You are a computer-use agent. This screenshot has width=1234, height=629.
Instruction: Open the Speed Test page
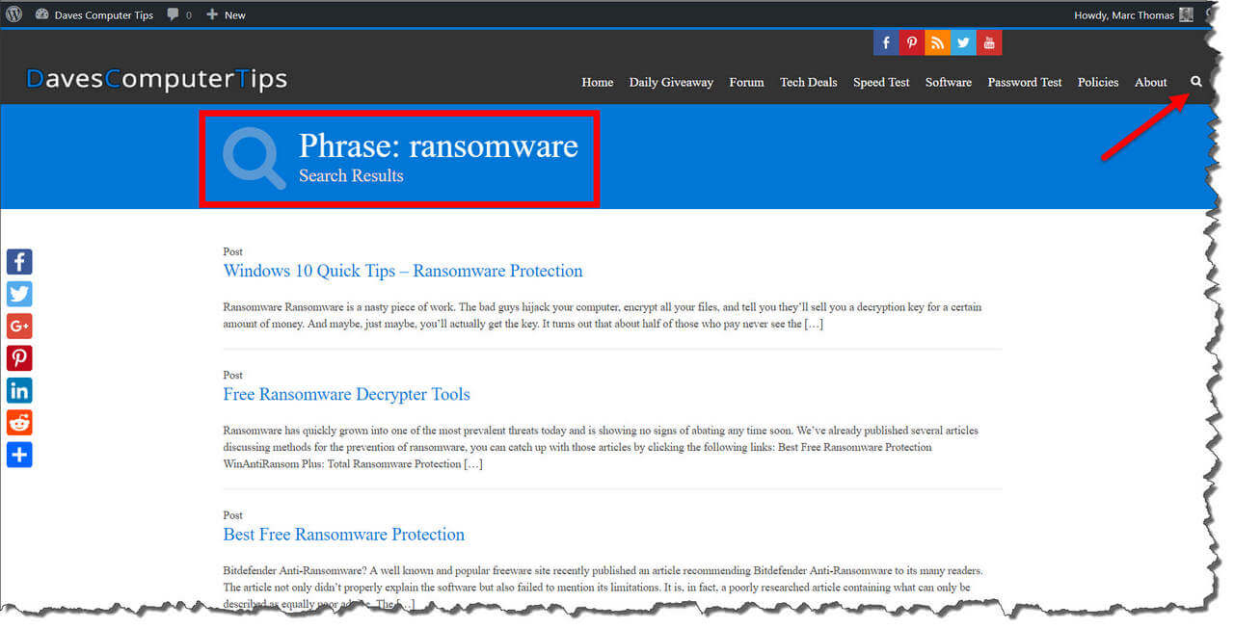coord(881,82)
